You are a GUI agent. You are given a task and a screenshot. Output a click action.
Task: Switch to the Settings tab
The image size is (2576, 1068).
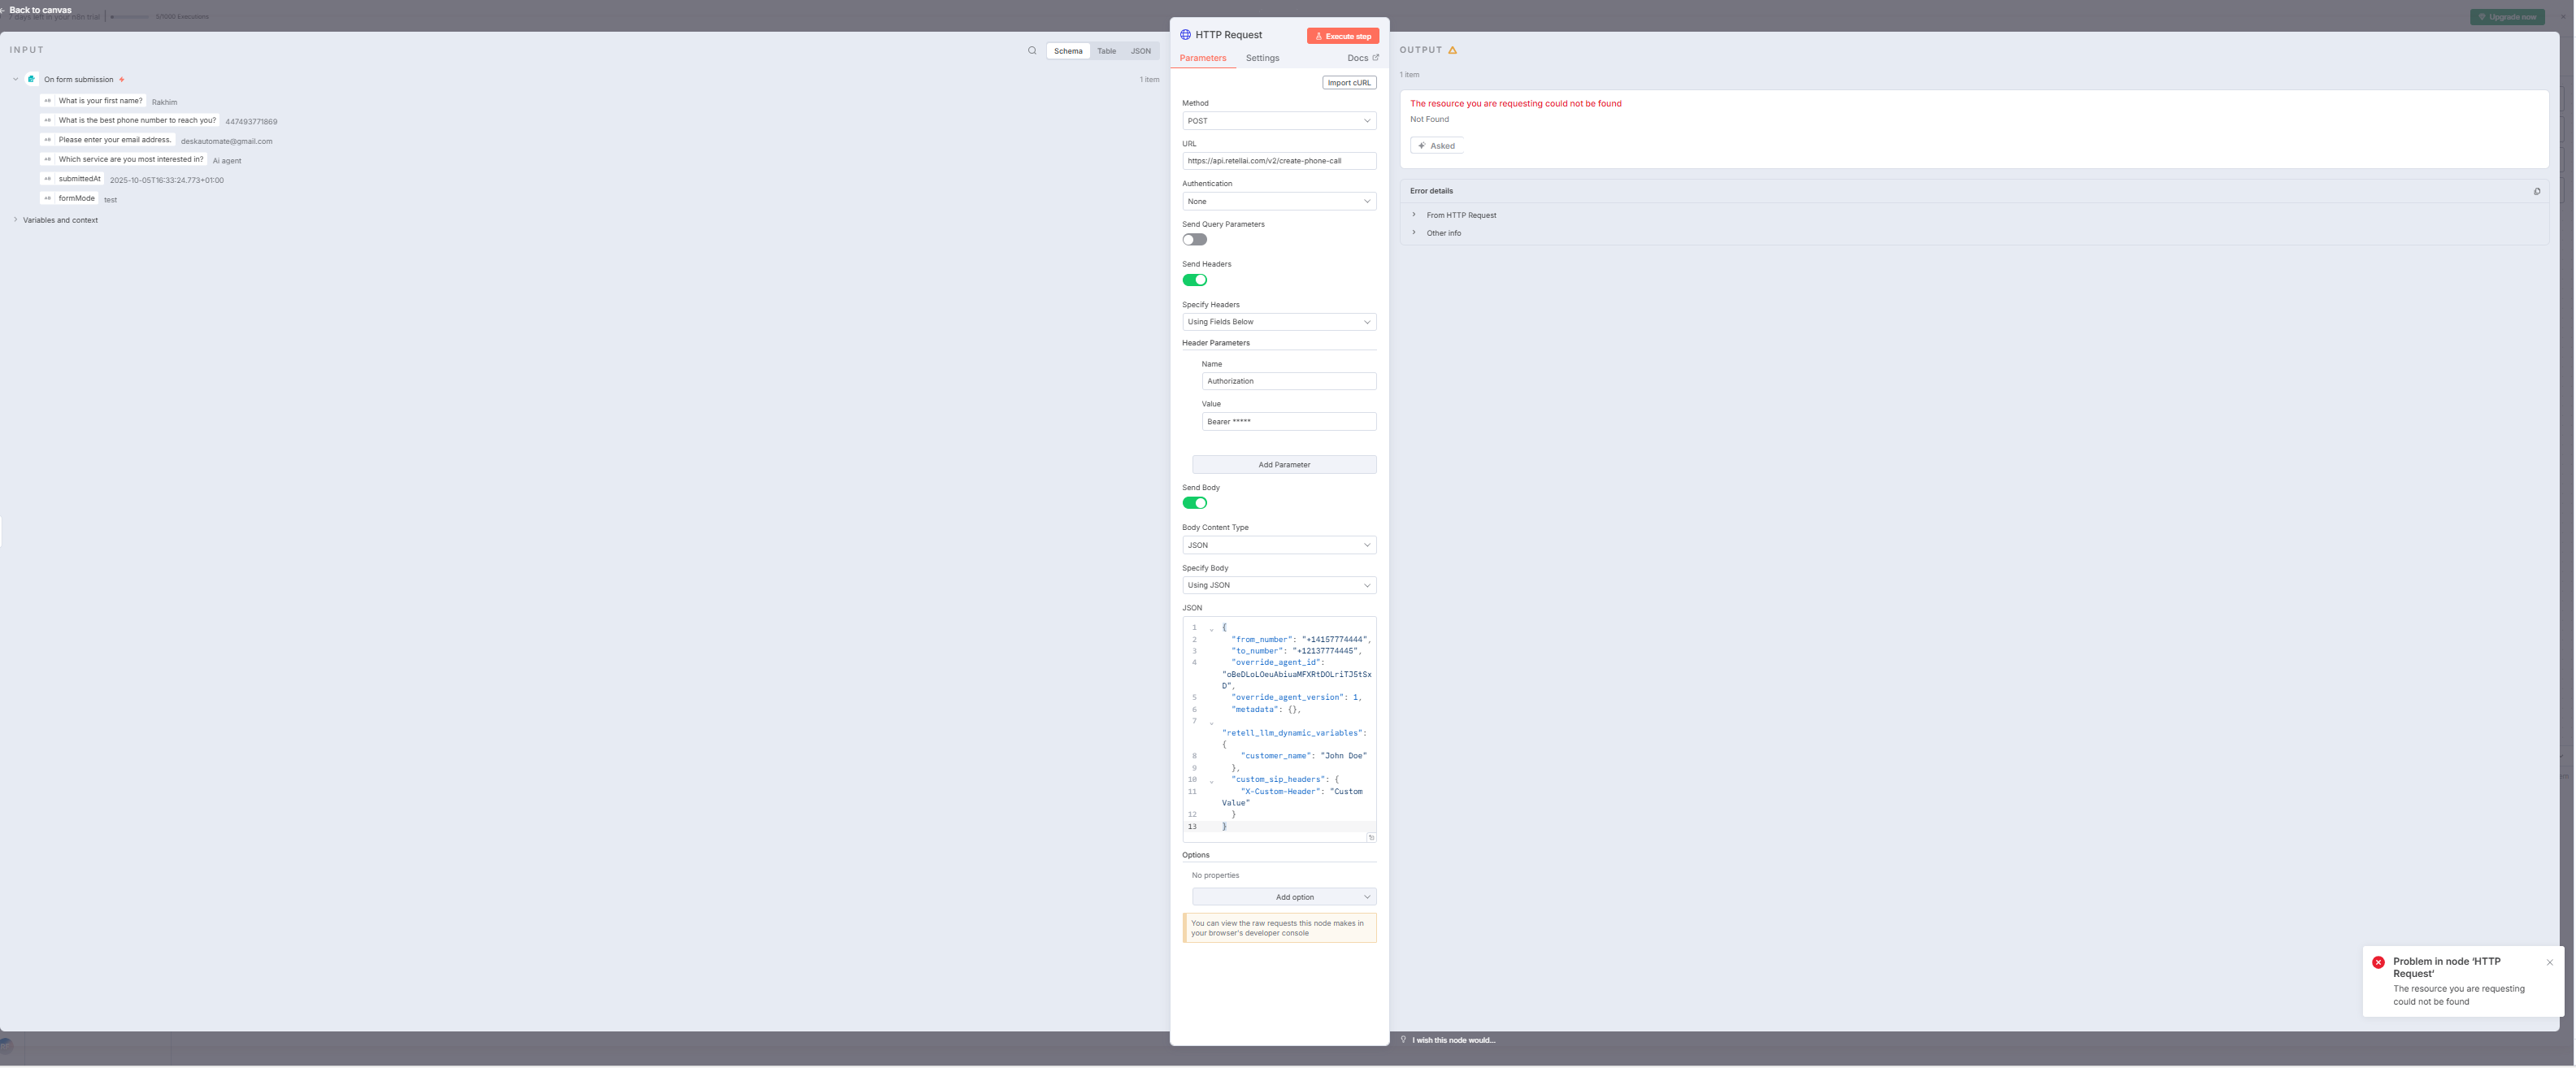[x=1262, y=58]
